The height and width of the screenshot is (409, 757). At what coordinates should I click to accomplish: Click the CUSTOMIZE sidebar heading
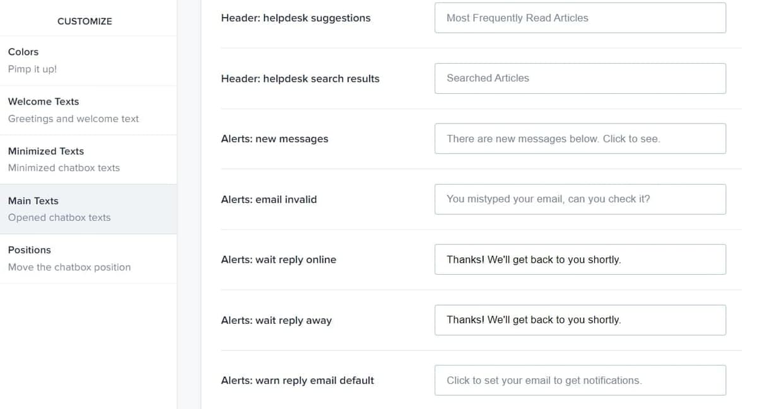tap(85, 21)
